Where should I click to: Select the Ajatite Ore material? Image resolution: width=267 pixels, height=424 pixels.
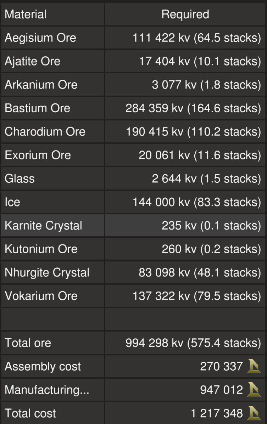pyautogui.click(x=32, y=61)
